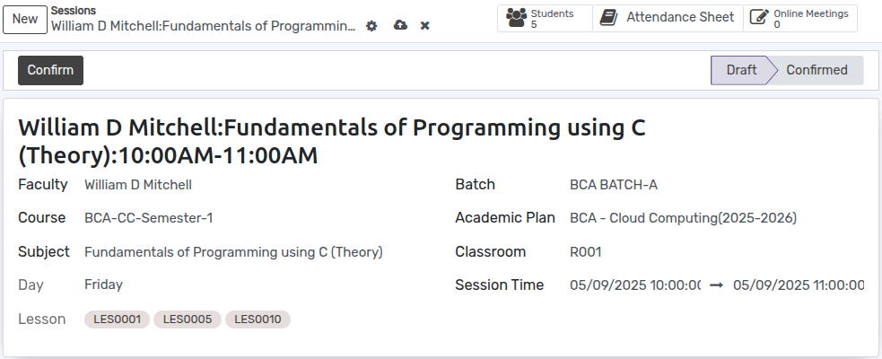Go back to Sessions breadcrumb
This screenshot has height=359, width=882.
click(73, 11)
